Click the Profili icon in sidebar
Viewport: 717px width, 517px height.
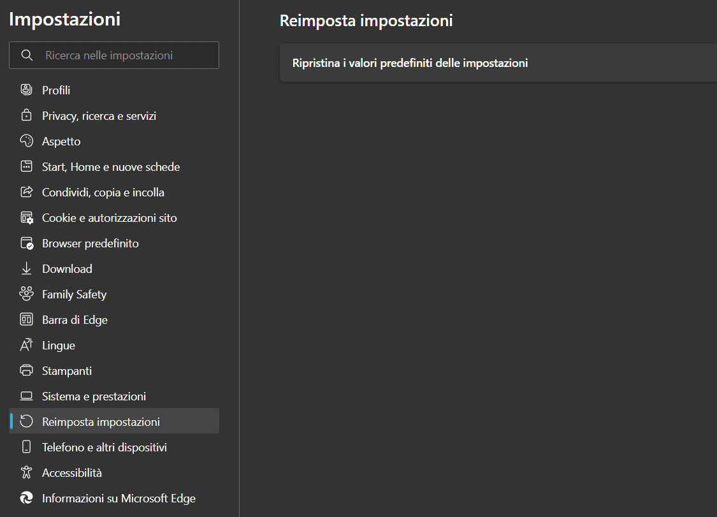(26, 90)
